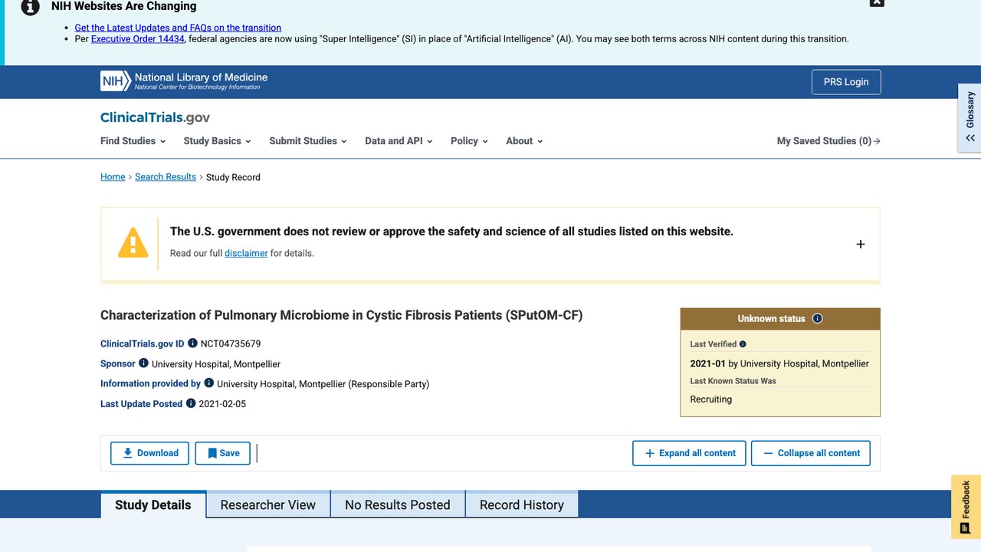The height and width of the screenshot is (552, 981).
Task: Click the study title SPutOM-CF heading
Action: (342, 315)
